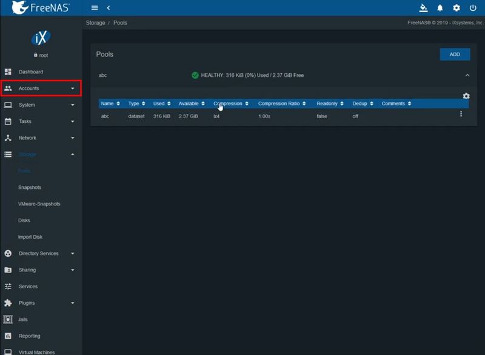Toggle the sidebar with the hamburger icon
Screen dimensions: 485x355
(95, 8)
